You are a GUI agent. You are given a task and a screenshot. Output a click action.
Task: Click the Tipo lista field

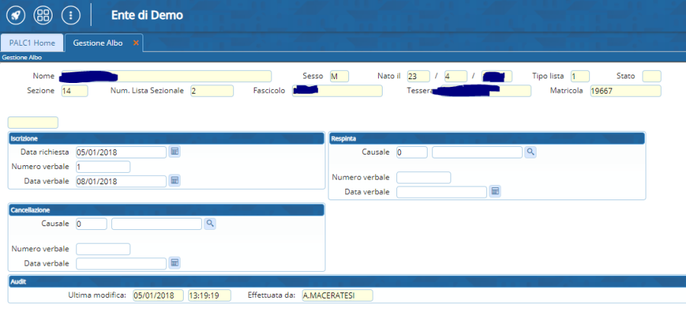[x=579, y=76]
